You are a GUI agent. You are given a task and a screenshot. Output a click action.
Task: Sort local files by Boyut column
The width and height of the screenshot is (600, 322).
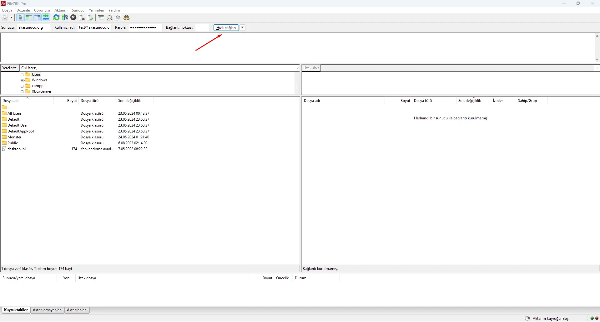(66, 101)
